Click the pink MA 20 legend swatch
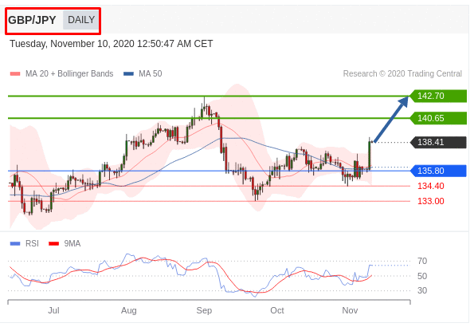This screenshot has height=327, width=474. pyautogui.click(x=15, y=73)
